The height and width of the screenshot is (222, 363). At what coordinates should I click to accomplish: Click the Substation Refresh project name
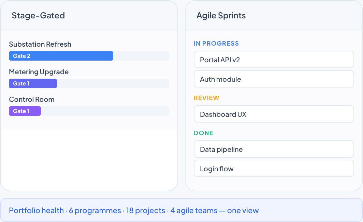40,44
